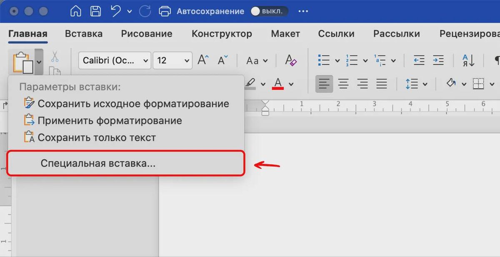This screenshot has width=500, height=257.
Task: Click the Sort (АЯ) icon
Action: coord(467,59)
